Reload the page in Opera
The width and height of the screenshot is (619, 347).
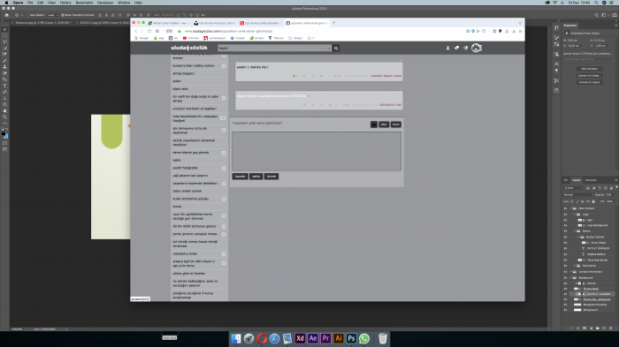(x=149, y=31)
